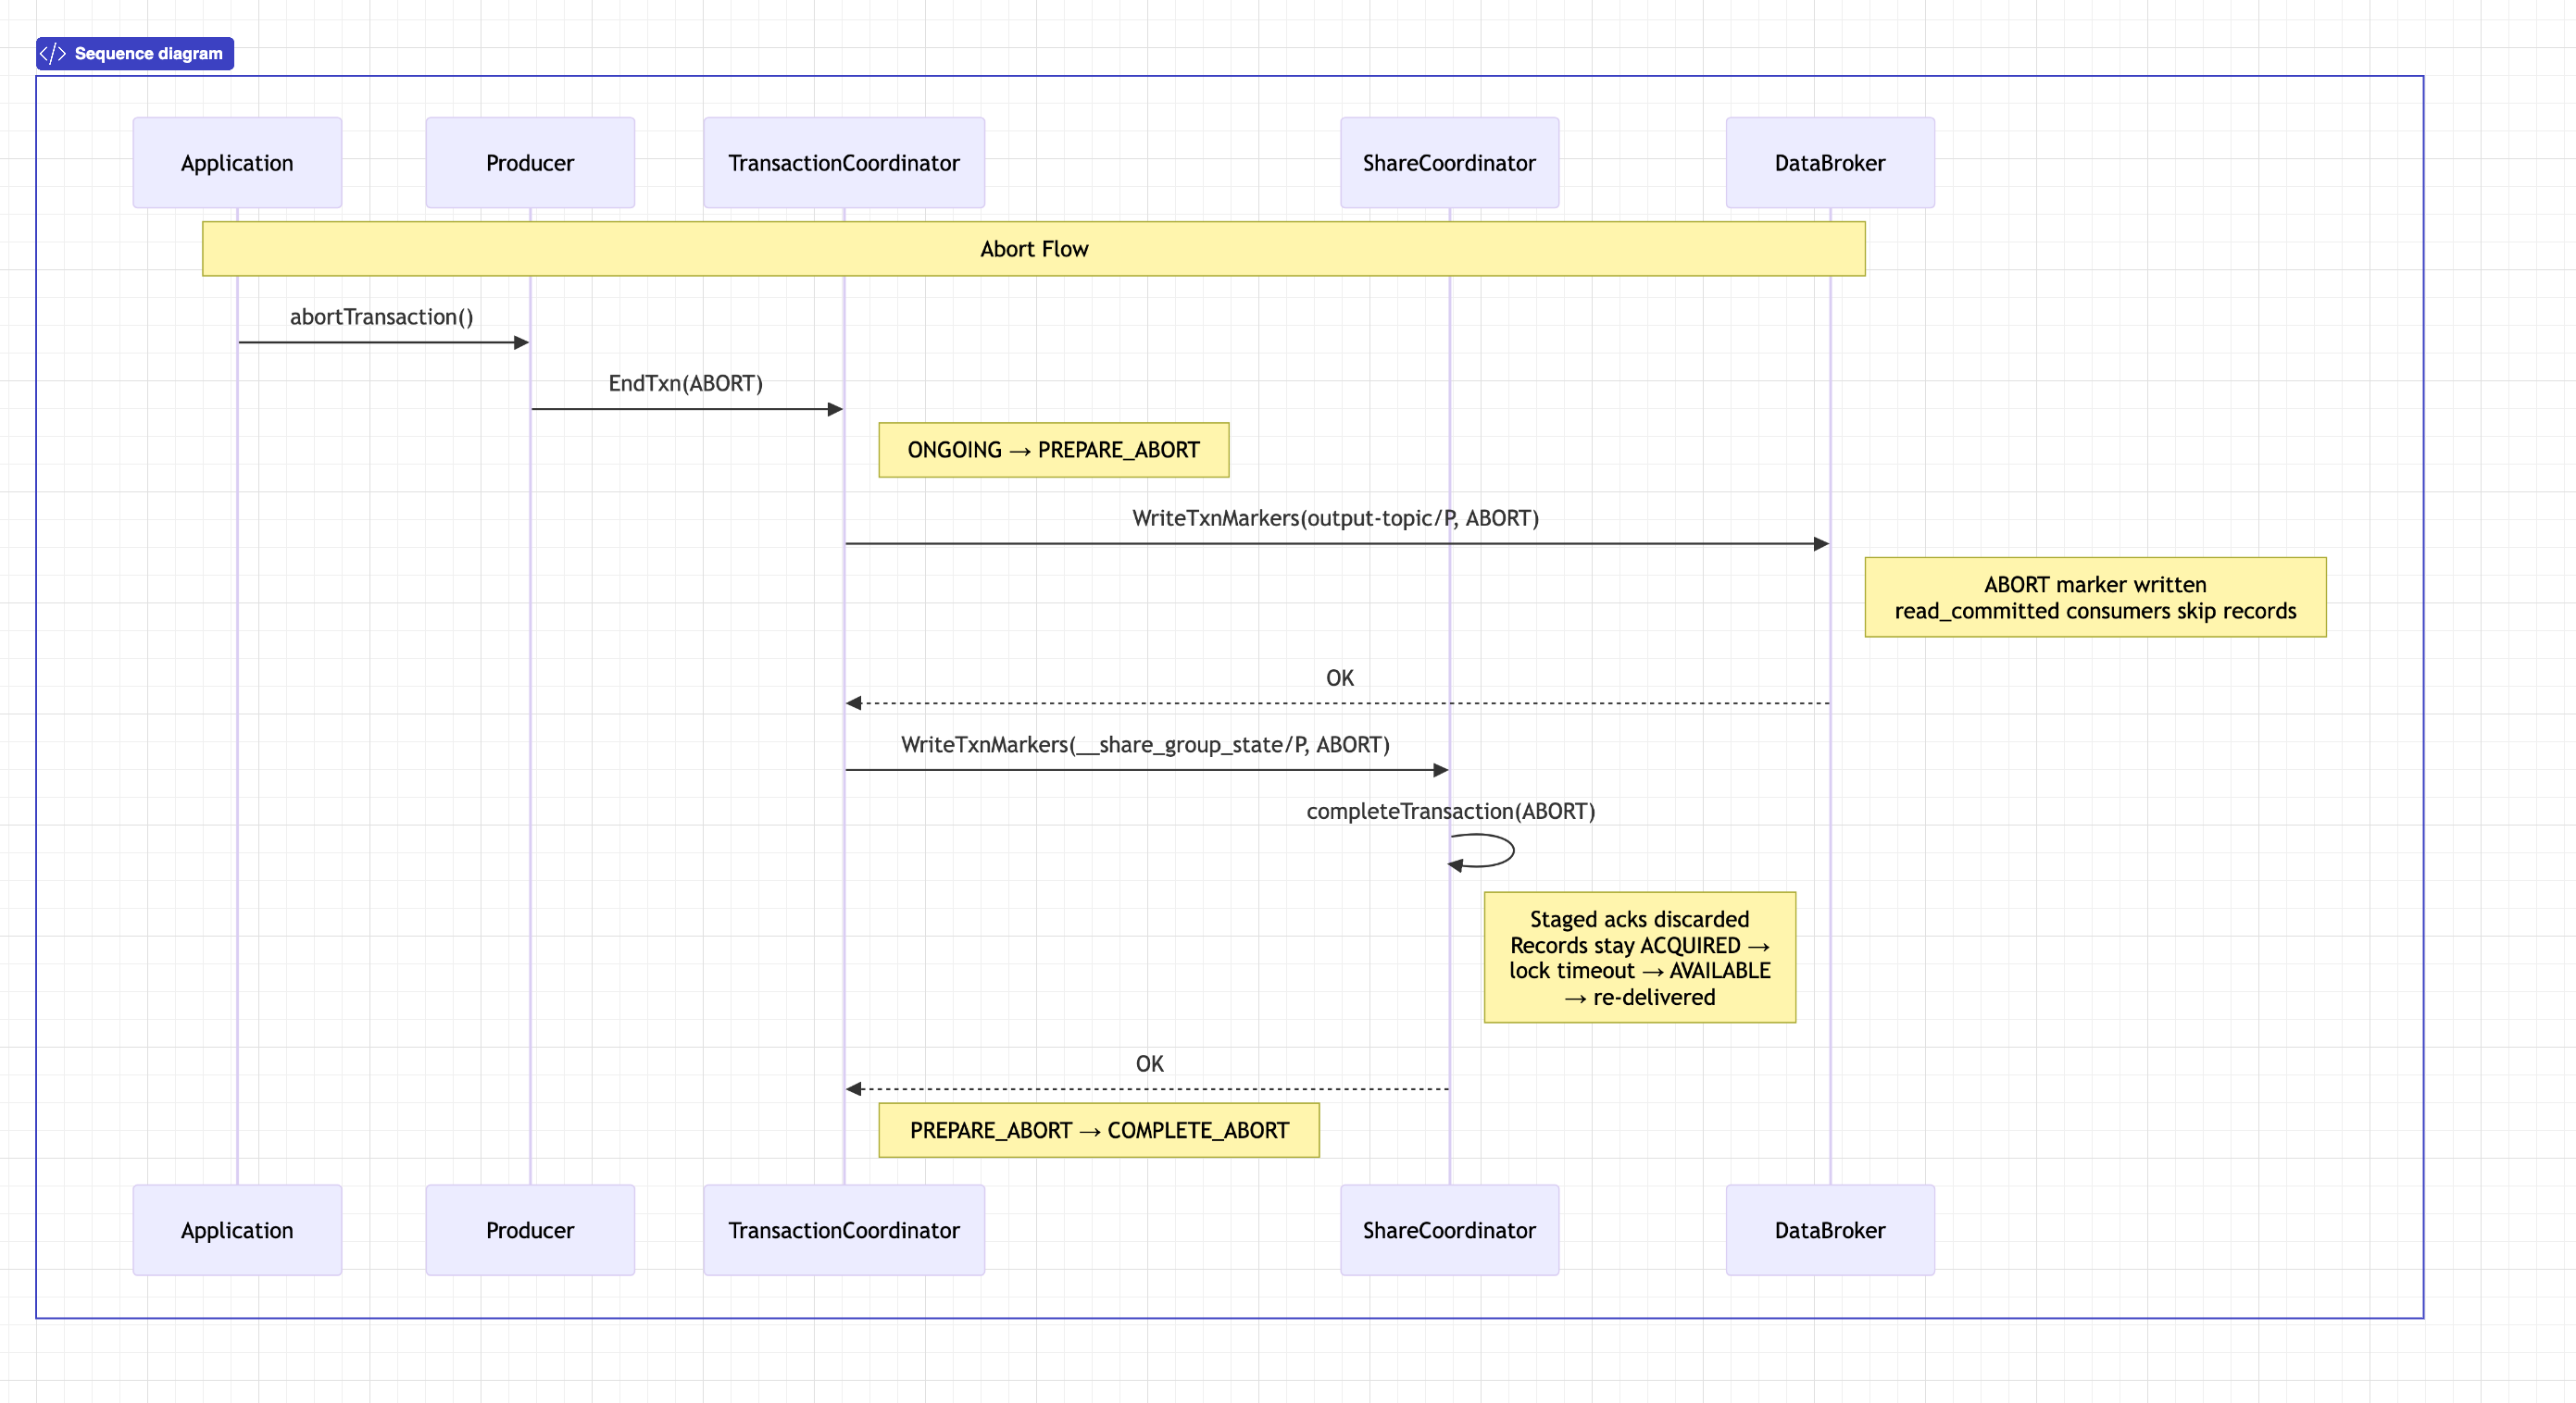Click the WriteTxnMarkers(output-topic/P, ABORT) label
Viewport: 2576px width, 1403px height.
[1336, 517]
